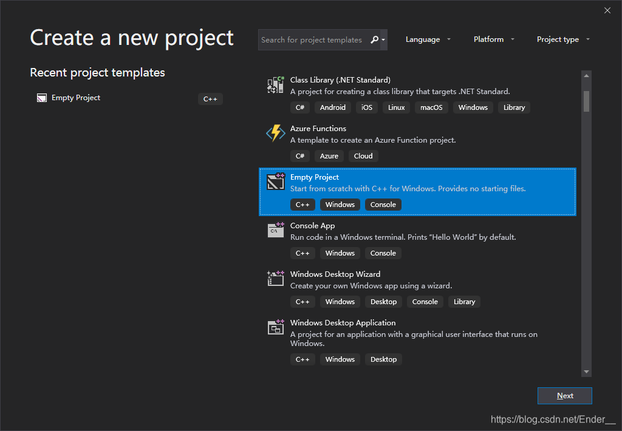Screen dimensions: 622x431
Task: Filter by the macOS tag
Action: [431, 107]
